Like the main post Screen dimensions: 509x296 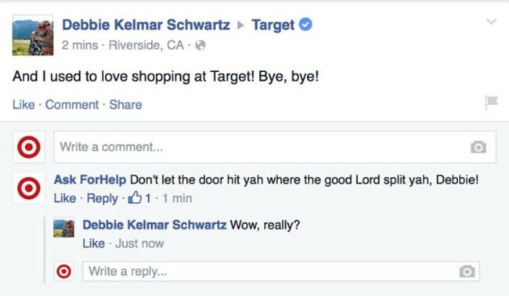23,104
